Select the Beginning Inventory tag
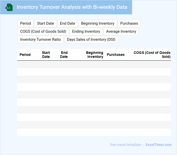This screenshot has height=155, width=177. click(98, 23)
